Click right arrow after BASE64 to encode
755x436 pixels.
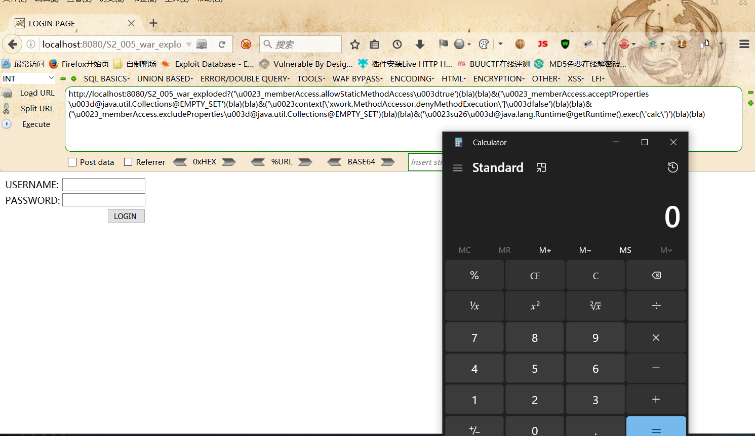(388, 162)
